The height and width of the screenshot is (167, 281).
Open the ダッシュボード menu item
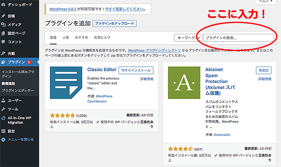(20, 5)
